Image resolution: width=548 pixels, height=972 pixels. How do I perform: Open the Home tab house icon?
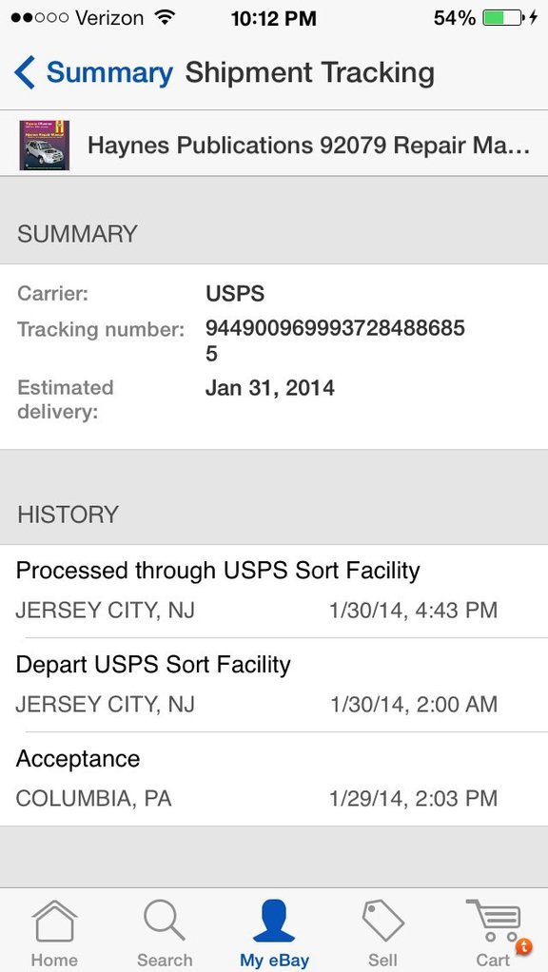click(x=54, y=922)
